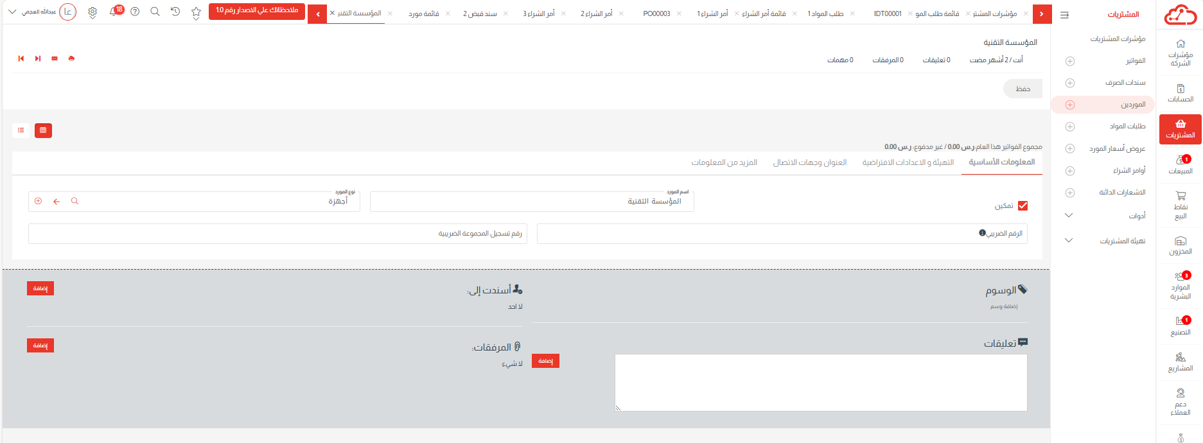Viewport: 1203px width, 443px height.
Task: Click the help question mark icon
Action: [135, 12]
